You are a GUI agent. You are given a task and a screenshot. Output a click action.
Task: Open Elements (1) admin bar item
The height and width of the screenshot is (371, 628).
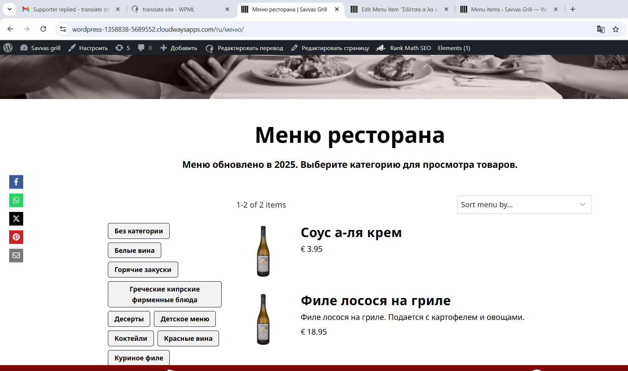click(454, 48)
